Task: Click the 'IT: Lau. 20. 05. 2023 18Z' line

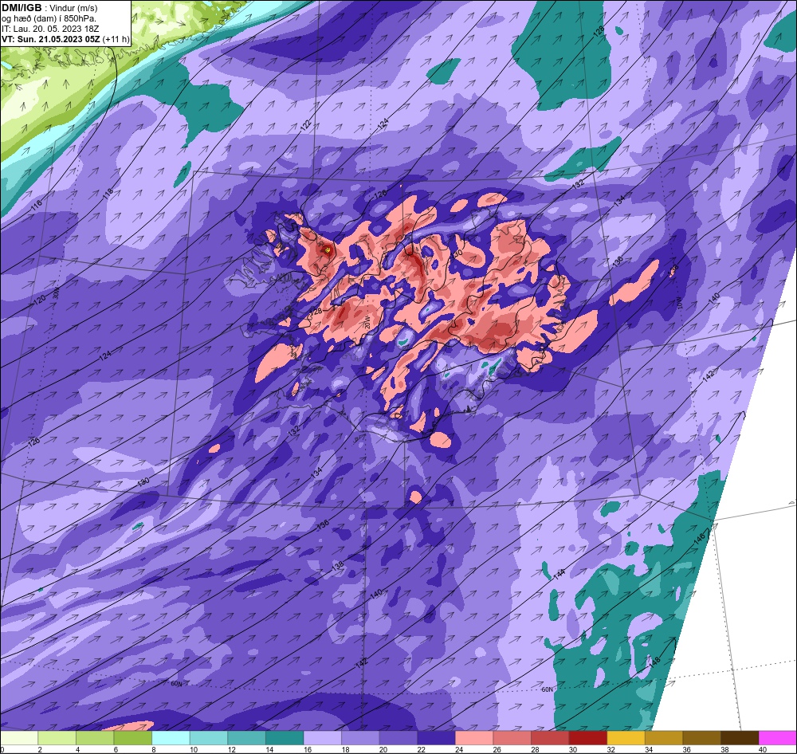Action: [x=50, y=29]
